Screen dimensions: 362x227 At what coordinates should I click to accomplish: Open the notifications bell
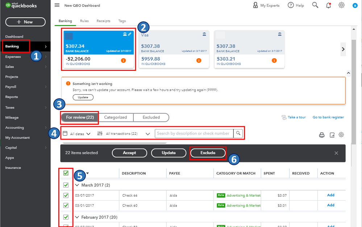(x=329, y=5)
